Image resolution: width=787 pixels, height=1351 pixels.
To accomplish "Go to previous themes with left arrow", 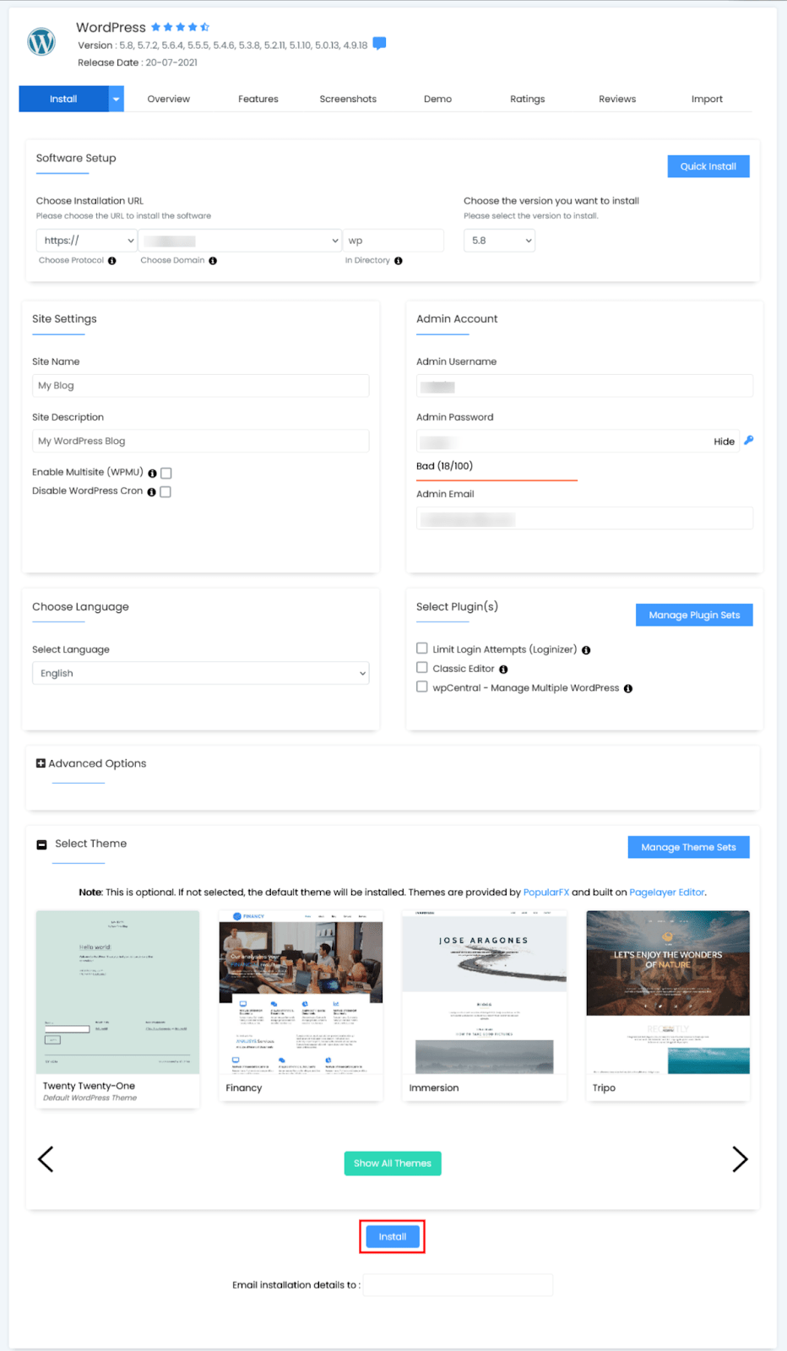I will pos(46,1159).
